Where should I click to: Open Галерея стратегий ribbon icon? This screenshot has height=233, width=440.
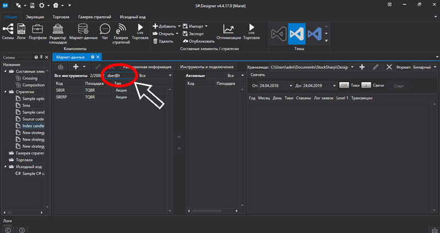click(x=121, y=31)
